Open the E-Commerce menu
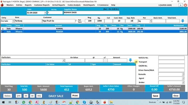Image resolution: width=188 pixels, height=105 pixels. click(103, 5)
